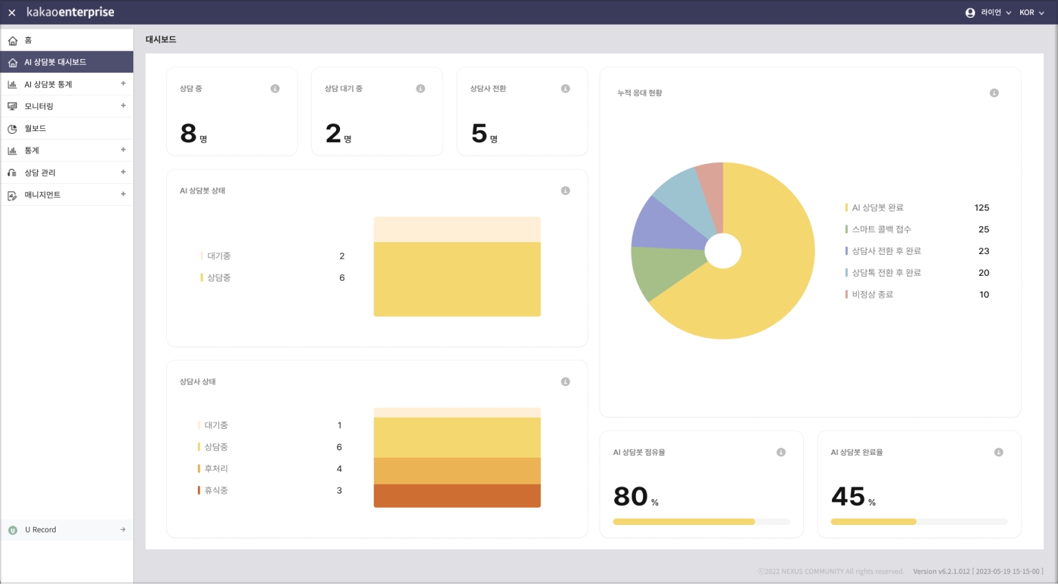This screenshot has width=1058, height=584.
Task: Expand the 모니터링 sidebar section
Action: [x=123, y=106]
